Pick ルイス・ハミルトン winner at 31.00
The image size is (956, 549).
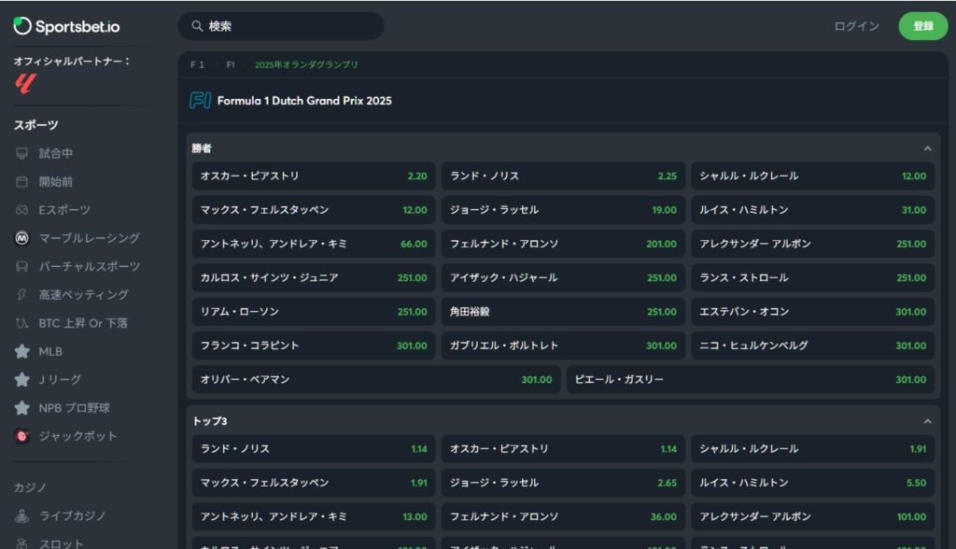pyautogui.click(x=813, y=210)
